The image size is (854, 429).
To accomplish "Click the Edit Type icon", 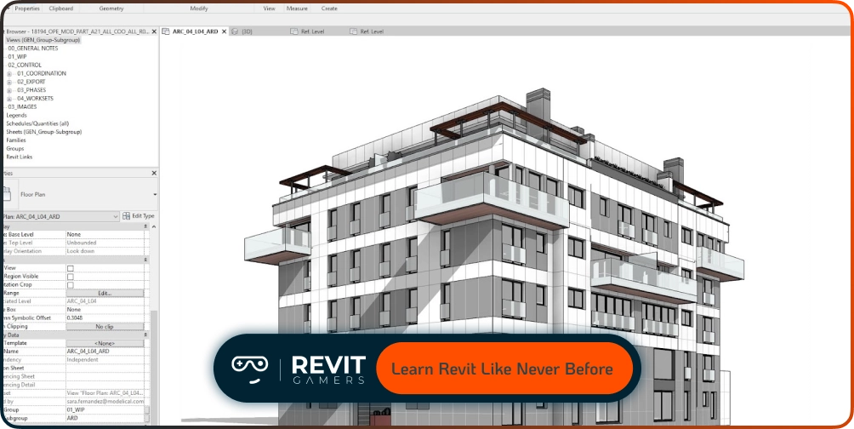I will 127,216.
